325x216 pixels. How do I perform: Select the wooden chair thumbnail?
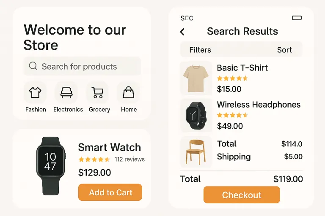(x=196, y=151)
